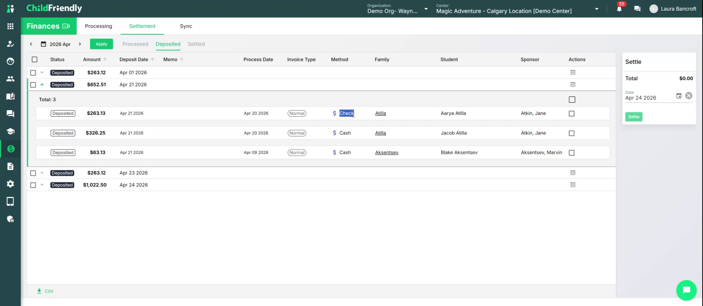Check the box for the Apr 01 2026 deposit

point(33,73)
